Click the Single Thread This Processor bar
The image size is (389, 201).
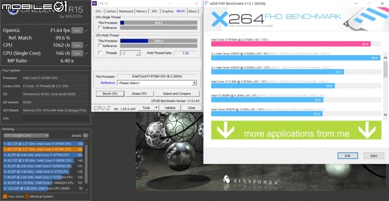(x=159, y=23)
